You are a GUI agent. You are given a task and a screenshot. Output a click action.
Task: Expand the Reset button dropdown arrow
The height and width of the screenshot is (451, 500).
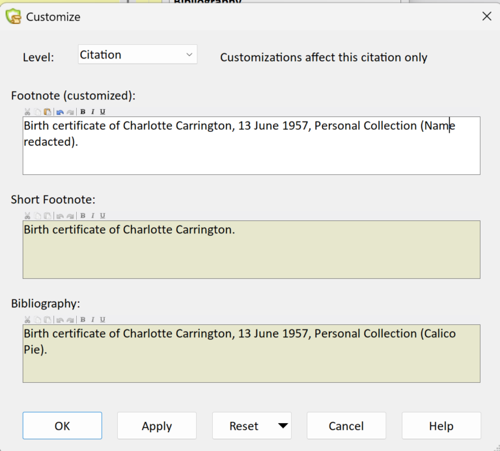pyautogui.click(x=283, y=426)
